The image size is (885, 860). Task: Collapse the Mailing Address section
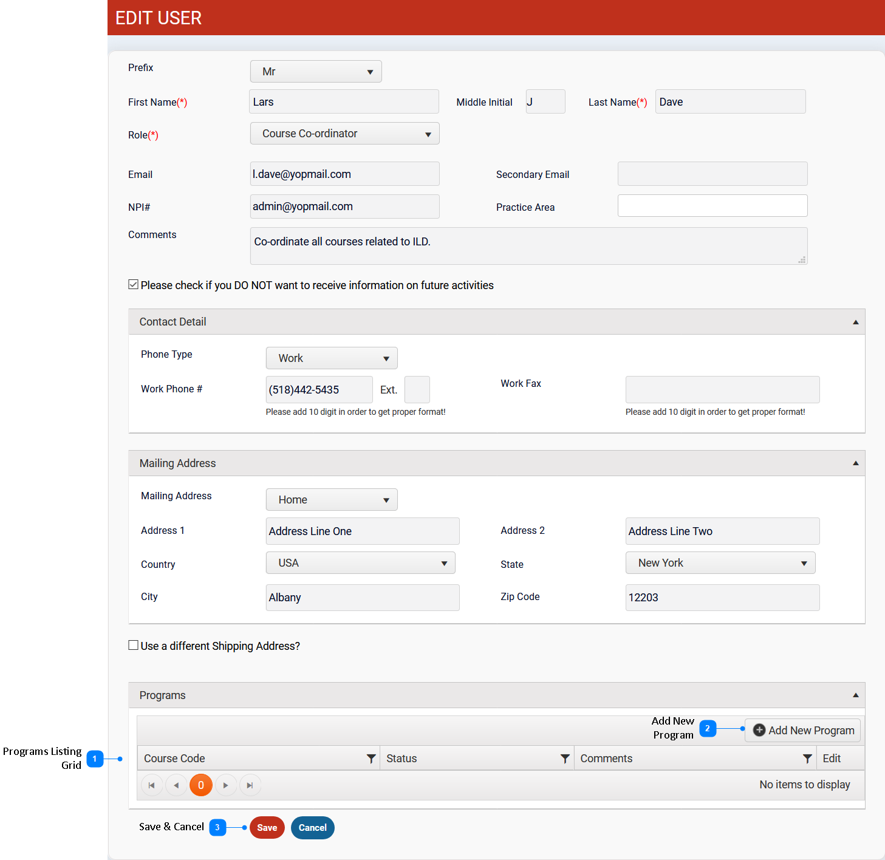click(855, 463)
